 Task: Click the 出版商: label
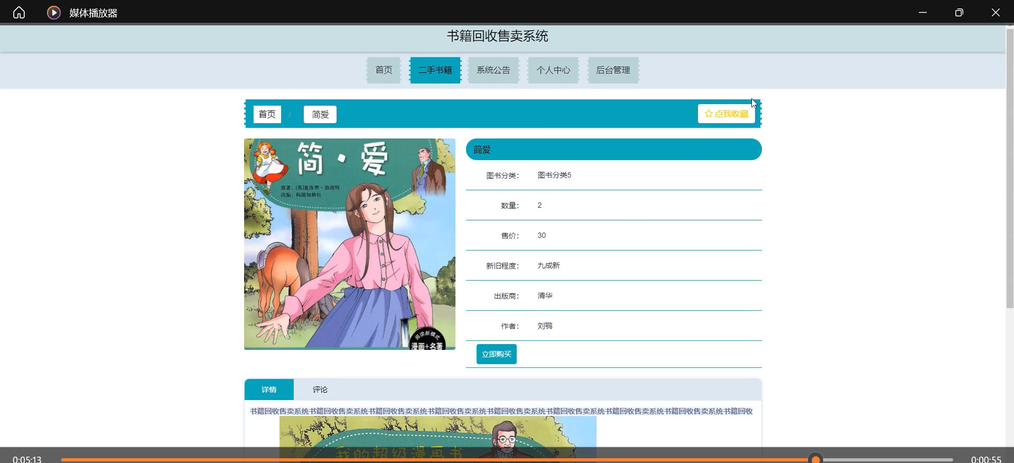pyautogui.click(x=506, y=296)
